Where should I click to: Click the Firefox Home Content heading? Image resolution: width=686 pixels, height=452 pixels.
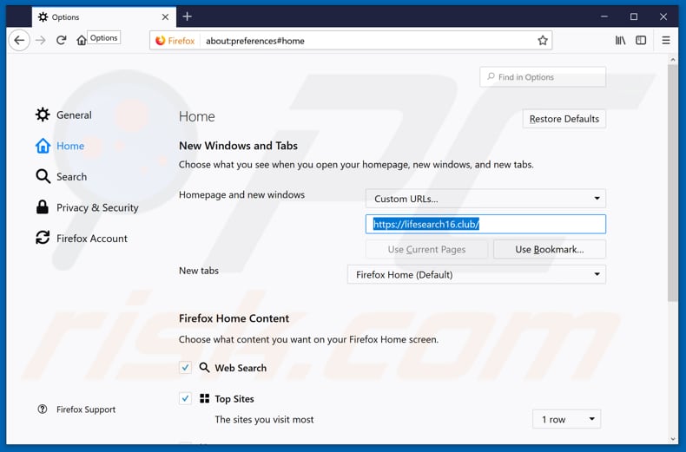coord(234,318)
